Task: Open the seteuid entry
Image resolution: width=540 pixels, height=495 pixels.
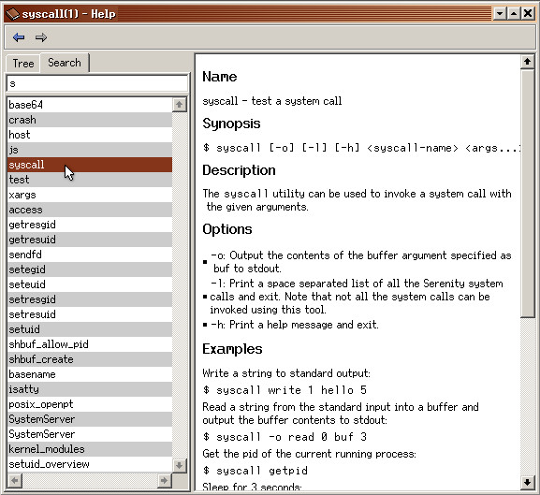Action: 90,284
